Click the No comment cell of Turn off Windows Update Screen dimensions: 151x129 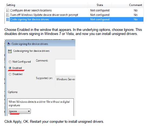pyautogui.click(x=136, y=15)
